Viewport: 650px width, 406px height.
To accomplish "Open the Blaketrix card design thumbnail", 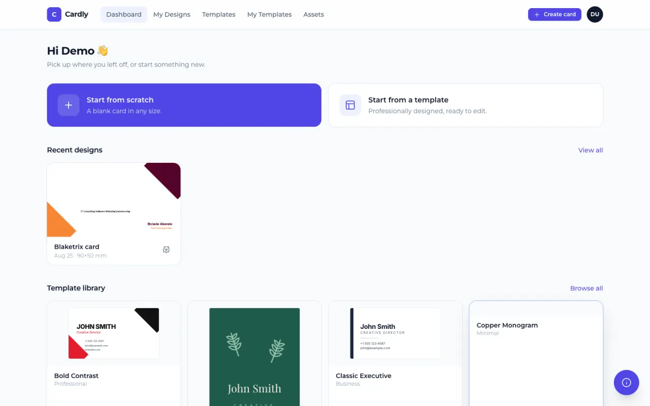I will coord(114,200).
